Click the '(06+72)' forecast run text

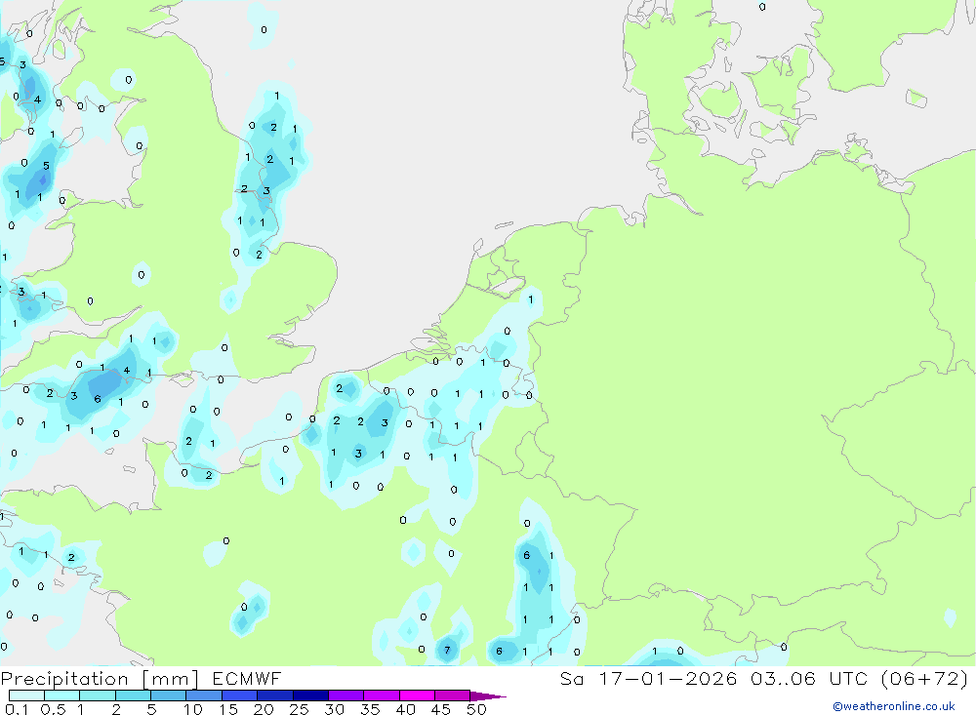925,679
